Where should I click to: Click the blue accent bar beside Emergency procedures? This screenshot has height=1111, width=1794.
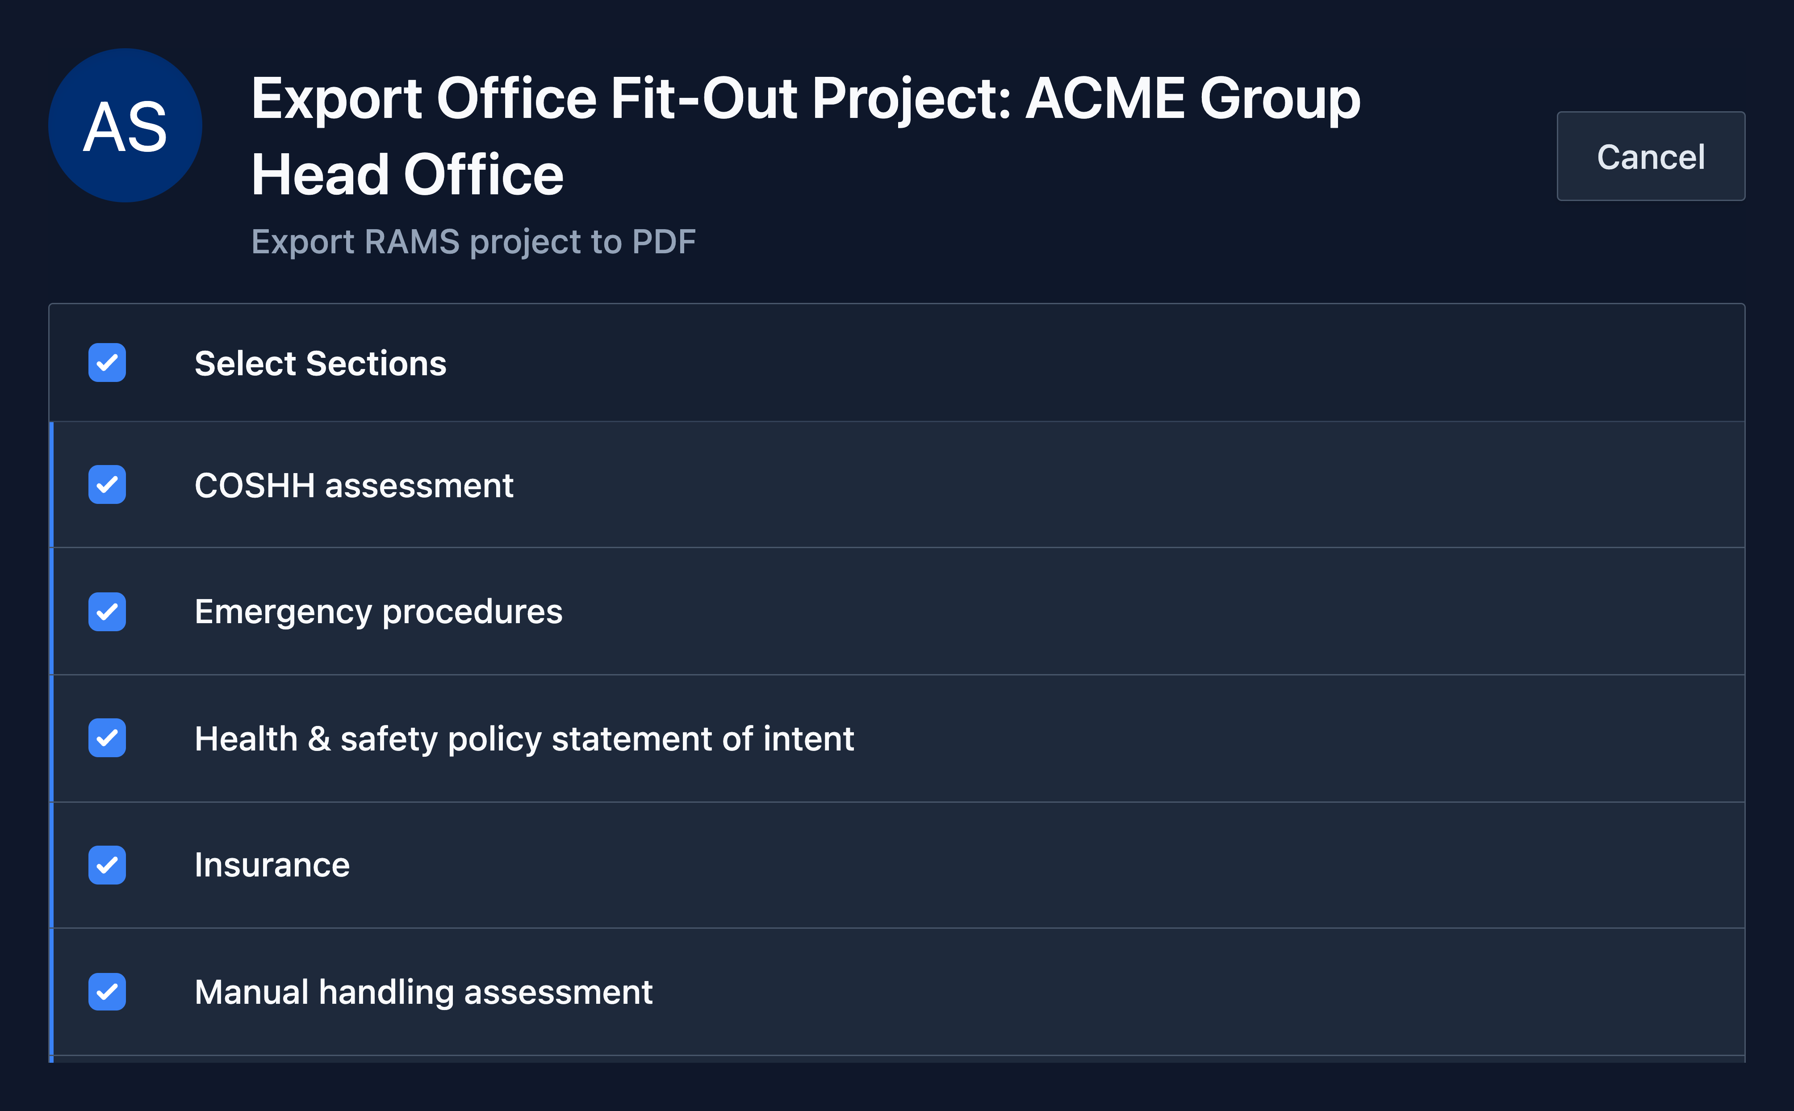(51, 612)
